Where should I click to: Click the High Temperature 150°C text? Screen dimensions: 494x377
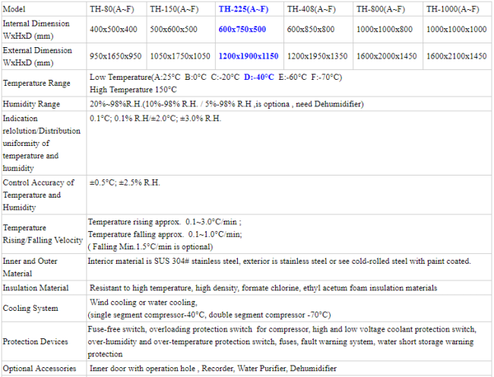(129, 89)
